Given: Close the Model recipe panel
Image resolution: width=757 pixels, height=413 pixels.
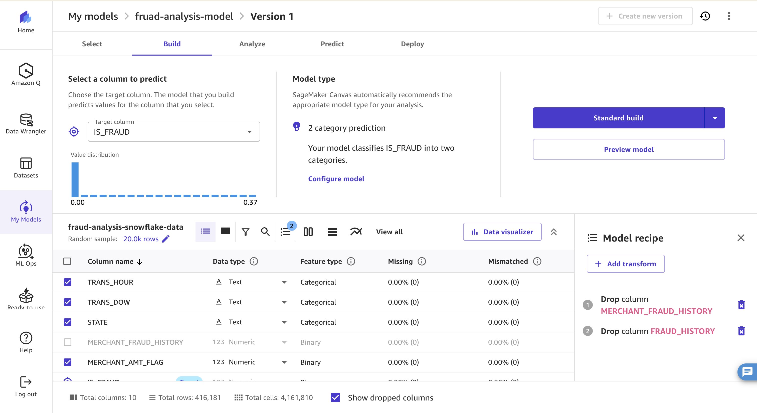Looking at the screenshot, I should pyautogui.click(x=741, y=238).
